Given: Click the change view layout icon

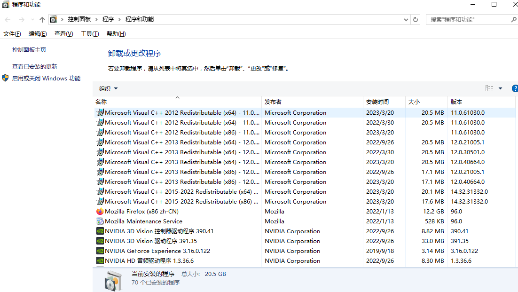Looking at the screenshot, I should pyautogui.click(x=489, y=88).
